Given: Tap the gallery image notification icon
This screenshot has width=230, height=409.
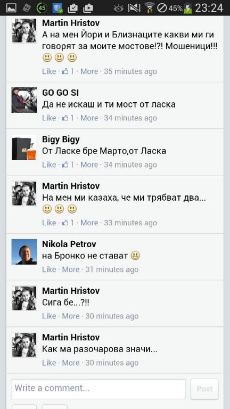Looking at the screenshot, I should point(11,8).
